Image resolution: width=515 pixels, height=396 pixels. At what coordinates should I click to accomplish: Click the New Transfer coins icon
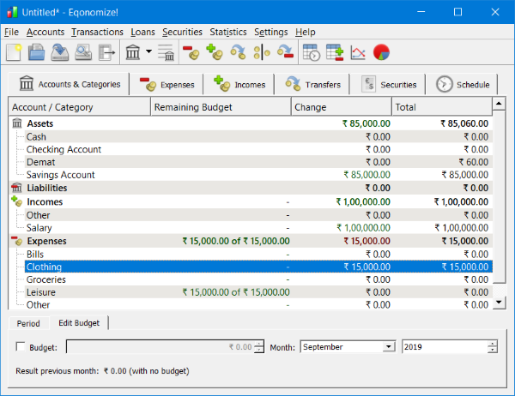pos(239,53)
